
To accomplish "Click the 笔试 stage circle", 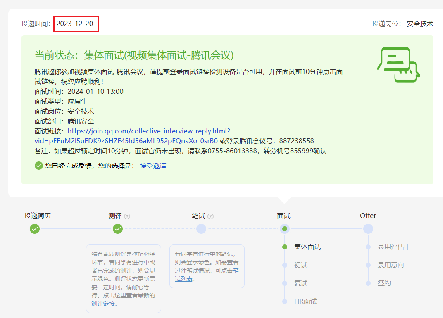I will click(x=201, y=229).
